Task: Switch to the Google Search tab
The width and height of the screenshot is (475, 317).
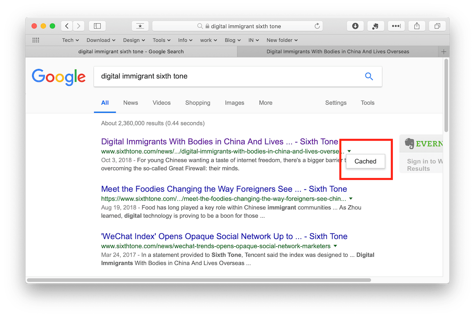Action: click(131, 52)
